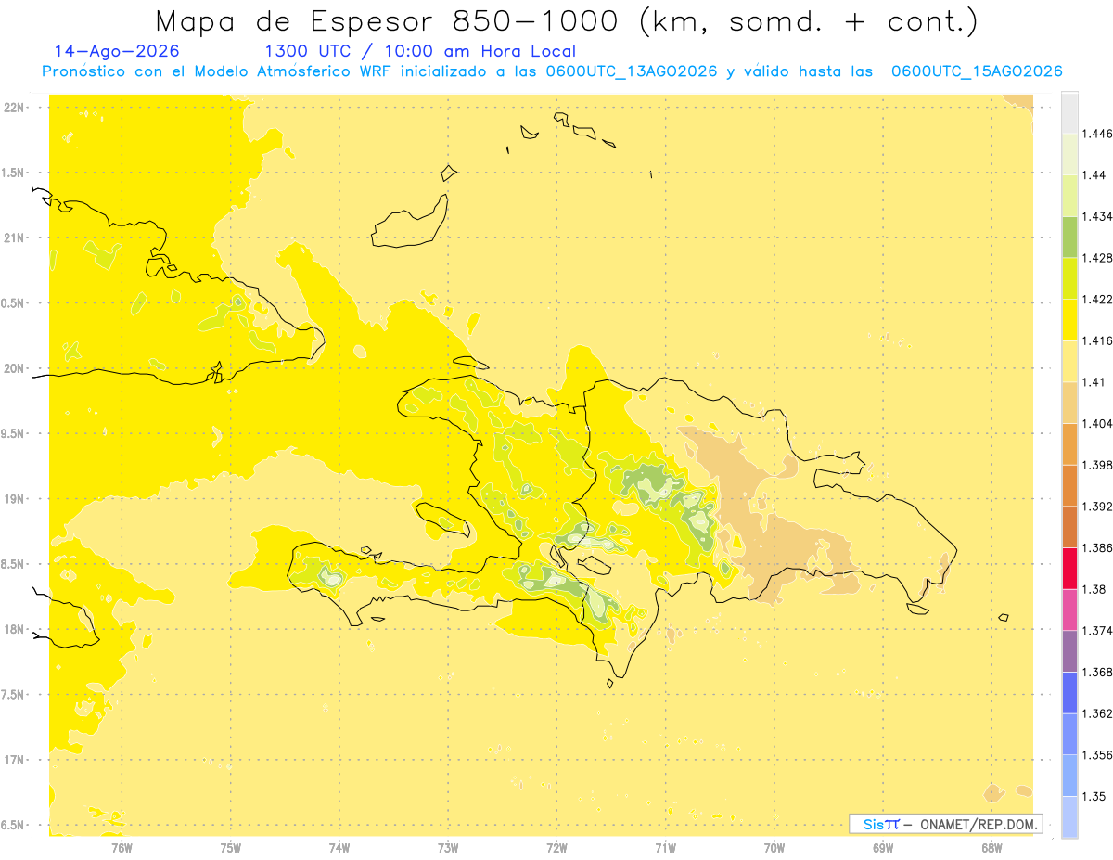Click the 73W longitude label
1113x860 pixels.
coord(448,847)
